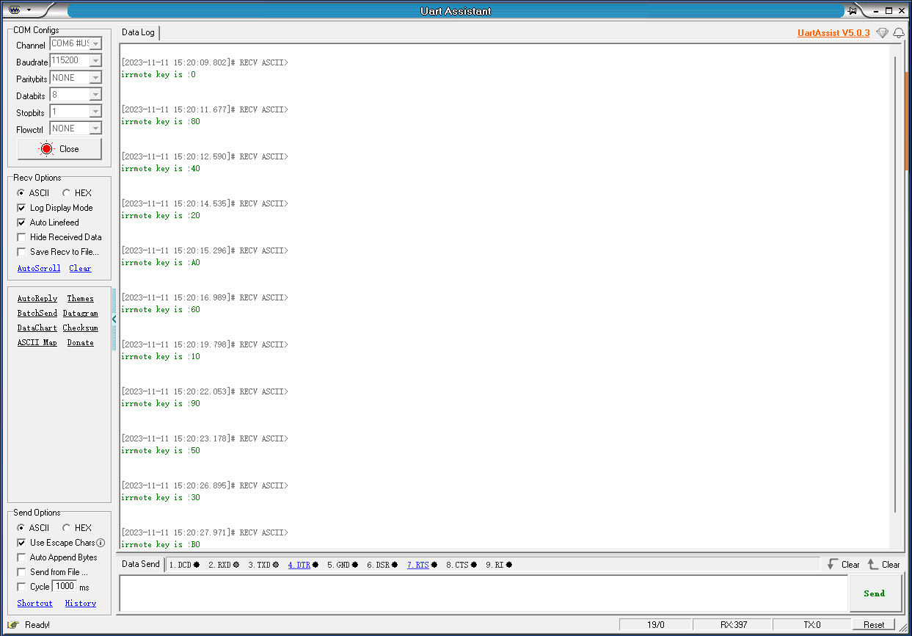Select ASCII send mode radio
The height and width of the screenshot is (636, 912).
[21, 528]
